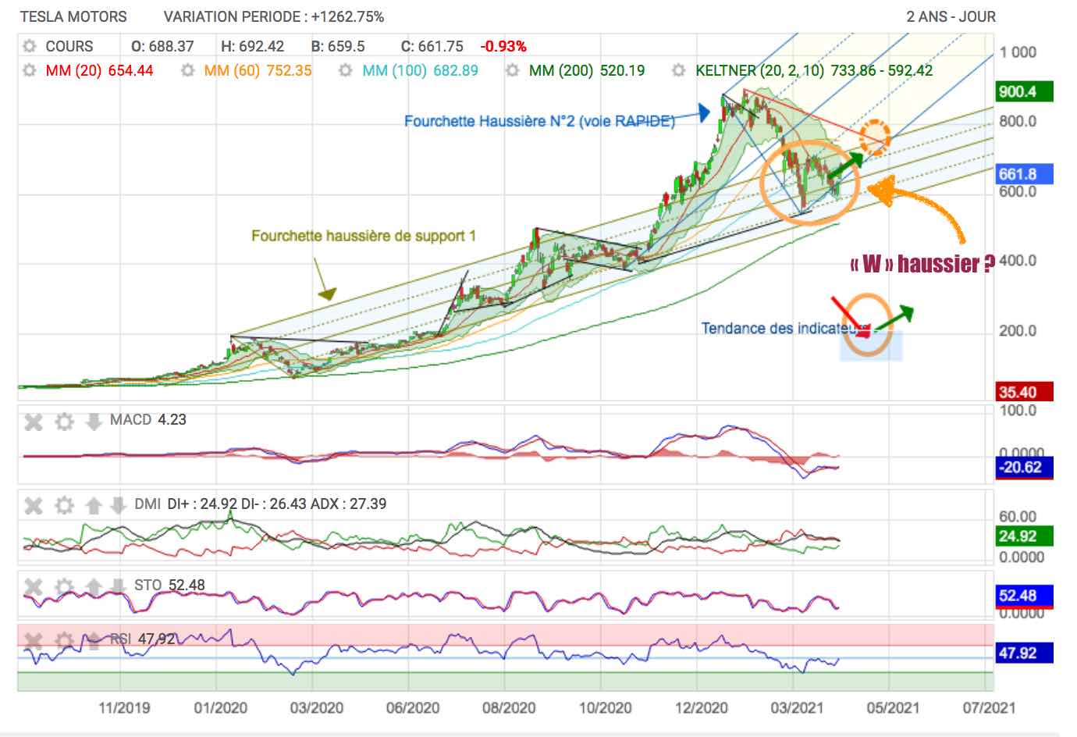Click the 06/2020 date axis label
Screen dimensions: 1077x737
(413, 708)
